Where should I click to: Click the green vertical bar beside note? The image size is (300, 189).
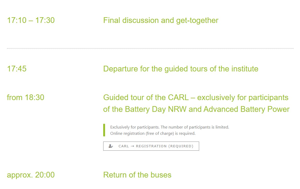point(104,130)
